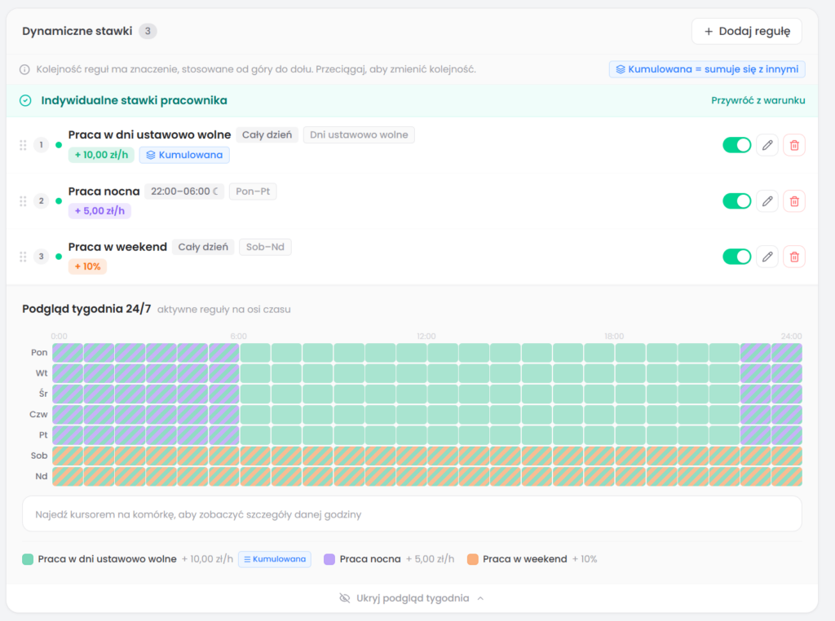Screen dimensions: 835x621
Task: Click drag handle of Praca w weekend rule
Action: pos(23,257)
